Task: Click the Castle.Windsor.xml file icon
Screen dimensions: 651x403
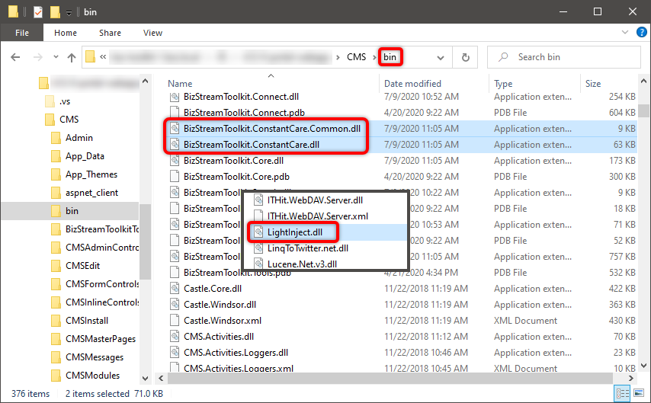Action: coord(175,321)
